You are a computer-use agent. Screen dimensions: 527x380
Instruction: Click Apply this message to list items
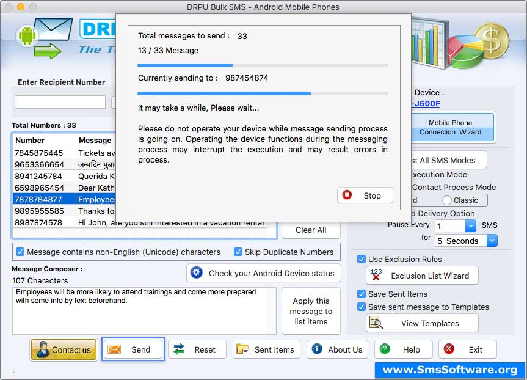(x=311, y=311)
